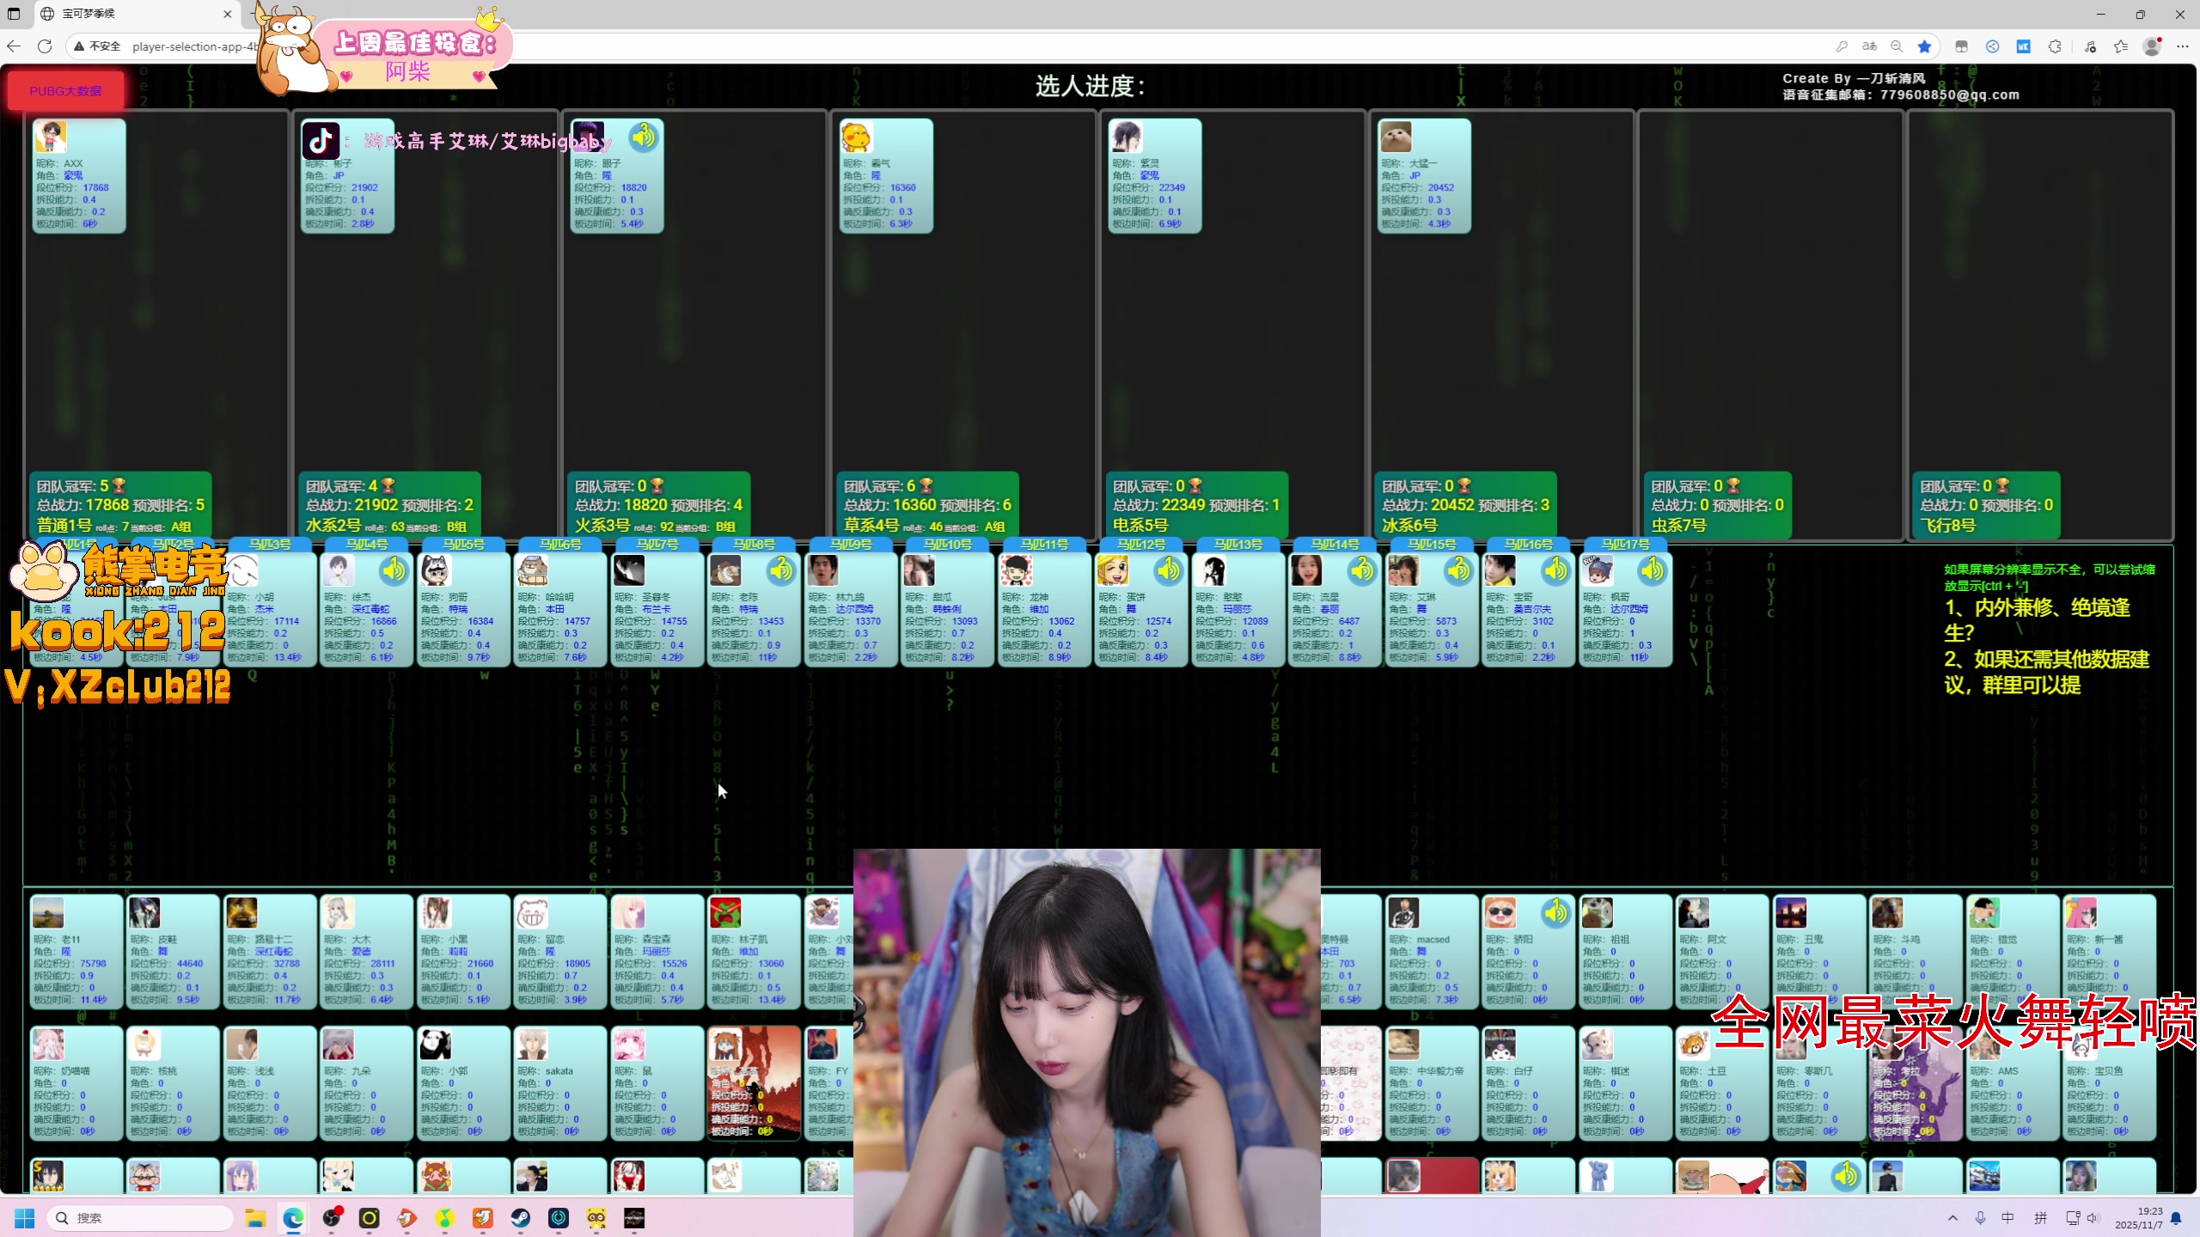Open browser Extensions puzzle icon
Screen dimensions: 2200x1237
click(2055, 46)
